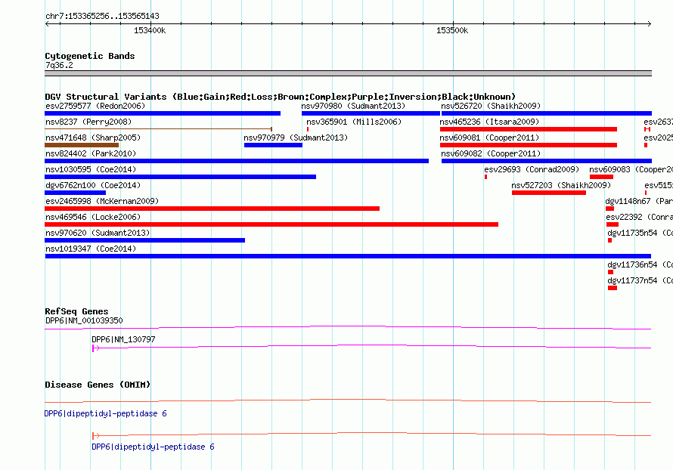Open the second DPP6|dipeptidyl-peptidase 6 OMIM link
673x470 pixels.
[154, 447]
